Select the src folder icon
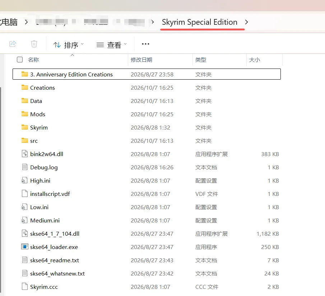The height and width of the screenshot is (296, 325). coord(25,140)
